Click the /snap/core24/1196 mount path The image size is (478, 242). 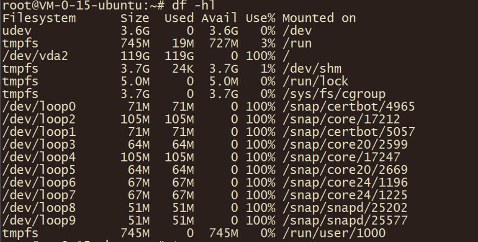coord(345,183)
